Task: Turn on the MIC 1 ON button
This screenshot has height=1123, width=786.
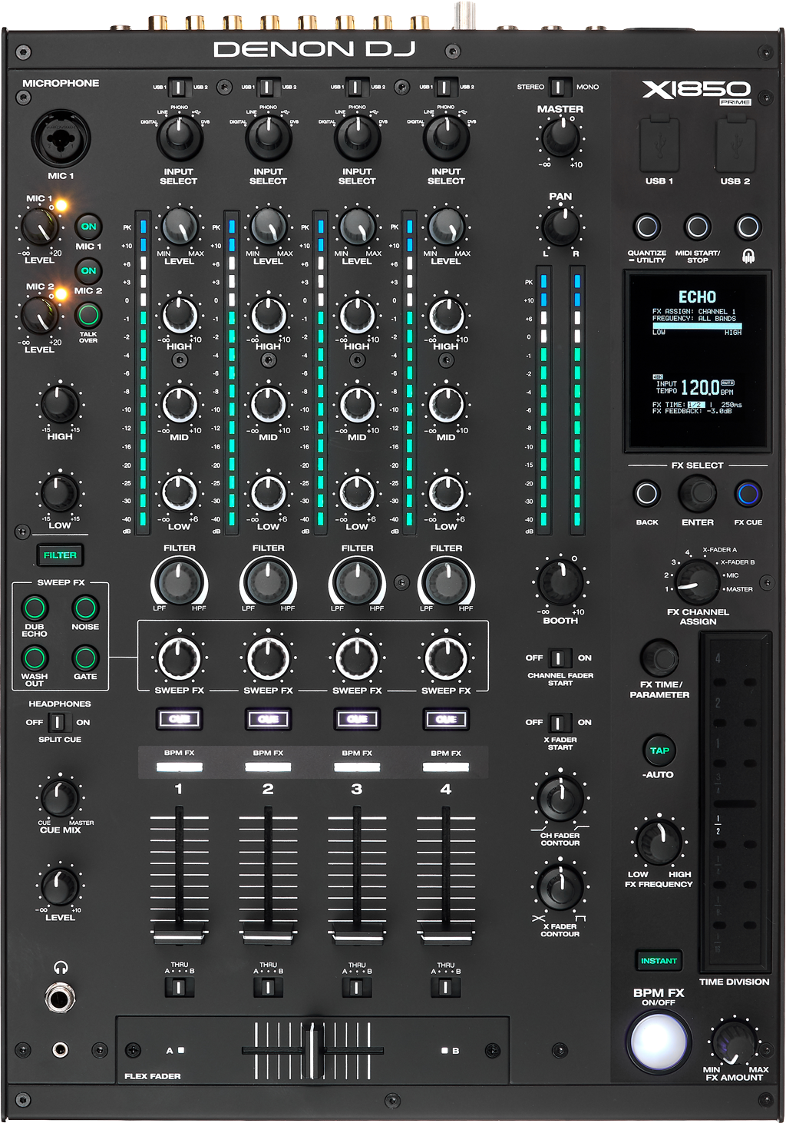Action: (88, 227)
